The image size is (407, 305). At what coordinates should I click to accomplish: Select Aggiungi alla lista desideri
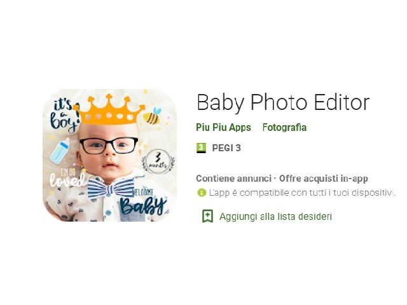275,216
